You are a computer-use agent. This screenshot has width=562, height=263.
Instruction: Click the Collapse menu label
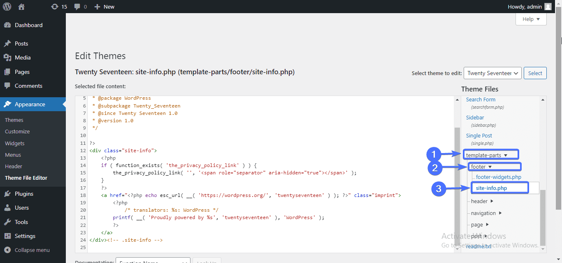click(32, 250)
